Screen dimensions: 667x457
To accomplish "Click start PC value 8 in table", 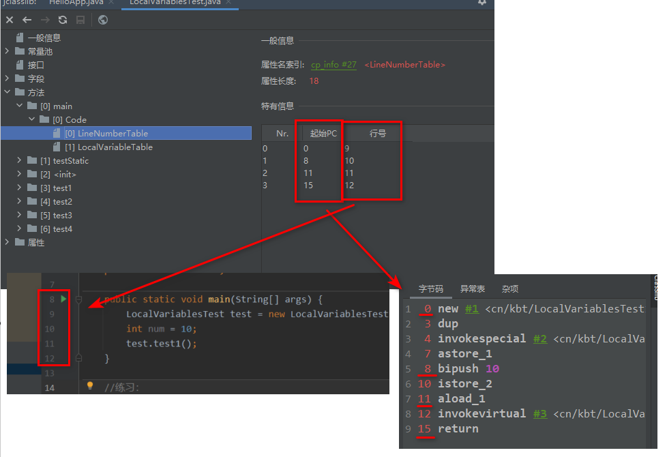I will tap(306, 160).
